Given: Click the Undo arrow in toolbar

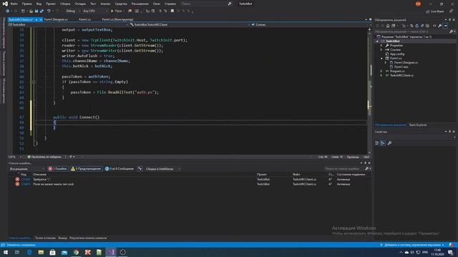Looking at the screenshot, I should pyautogui.click(x=49, y=11).
